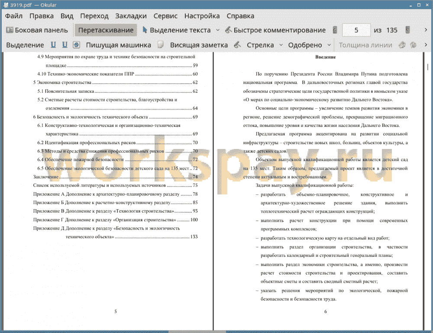Click the Толщина линии line width control

coord(365,45)
